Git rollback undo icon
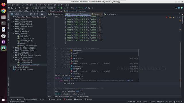Image resolution: width=184 pixels, height=103 pixels. 93,8
